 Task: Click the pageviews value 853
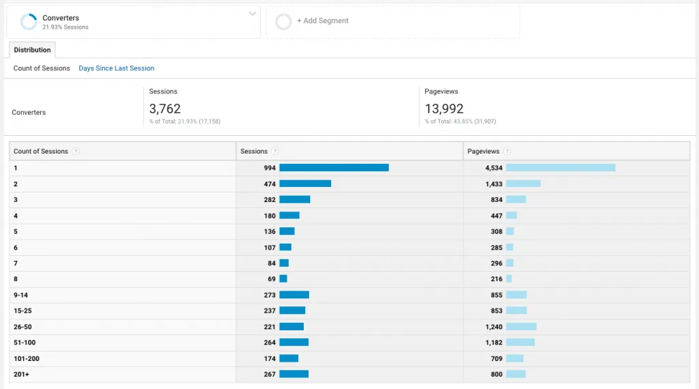pyautogui.click(x=497, y=311)
